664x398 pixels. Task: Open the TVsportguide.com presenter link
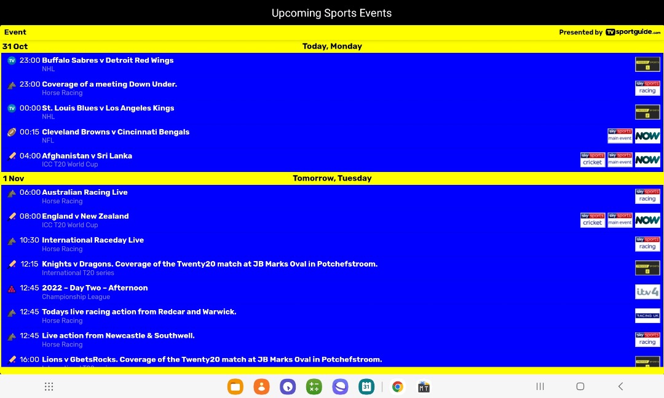click(633, 33)
